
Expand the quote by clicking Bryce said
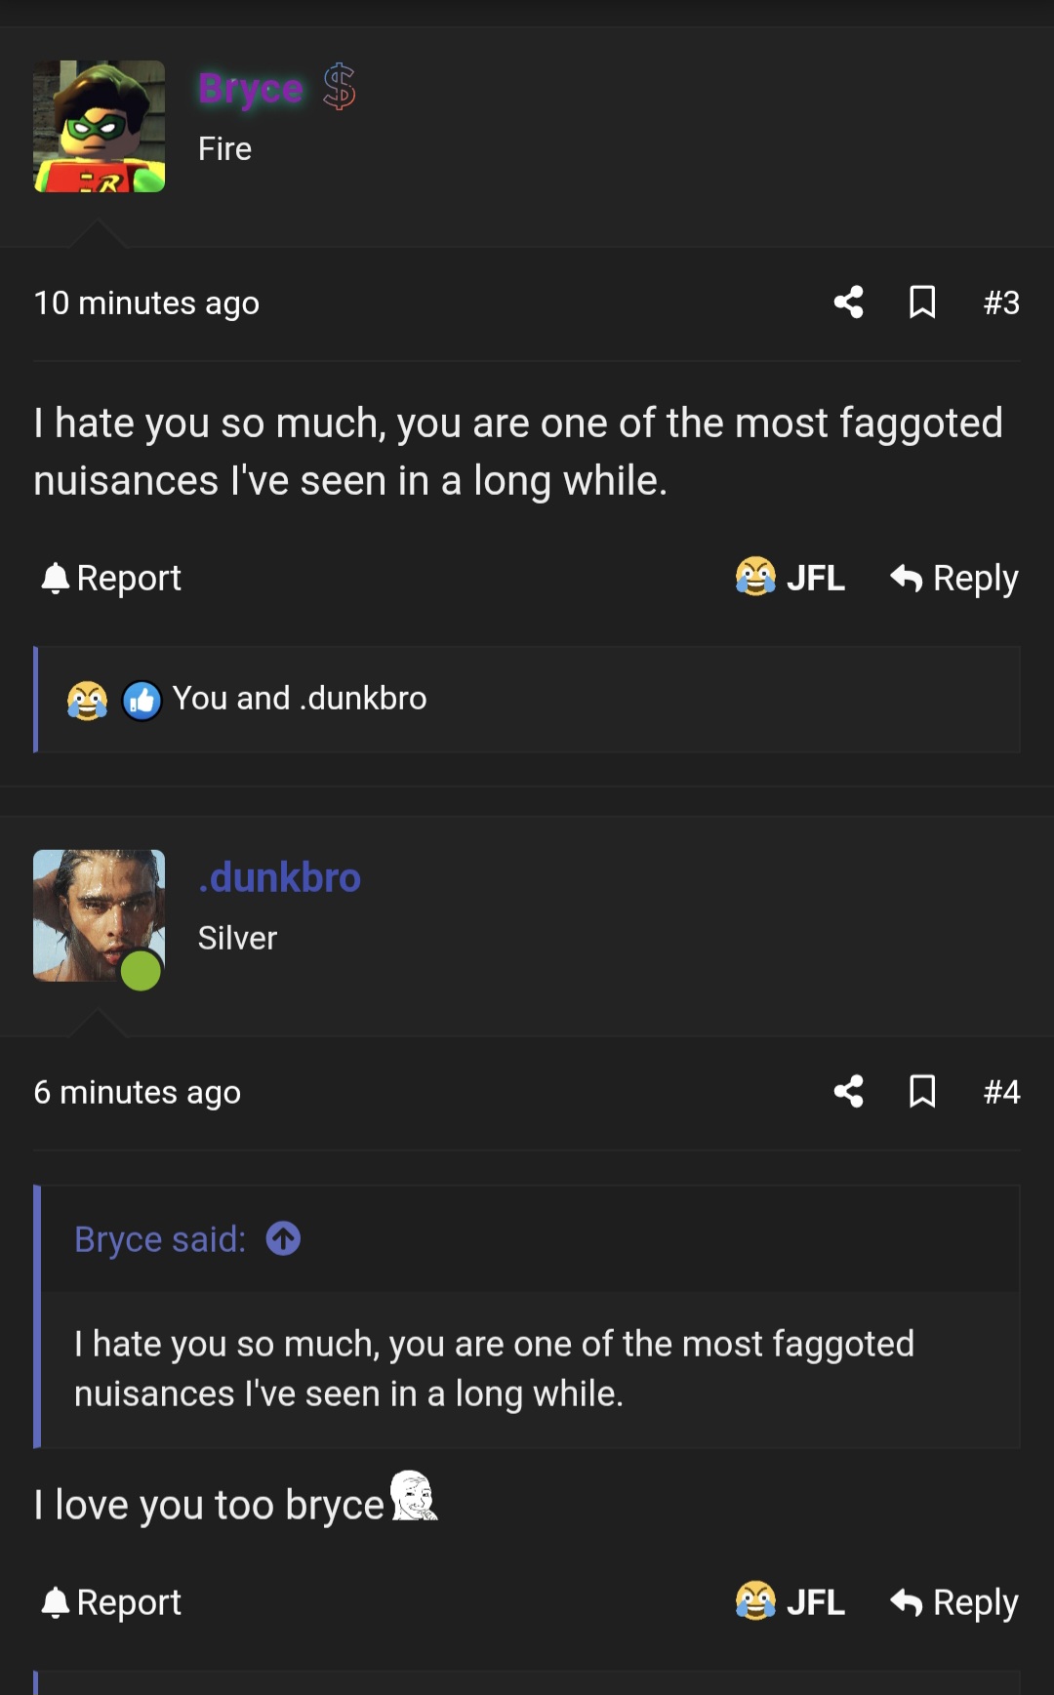tap(157, 1238)
